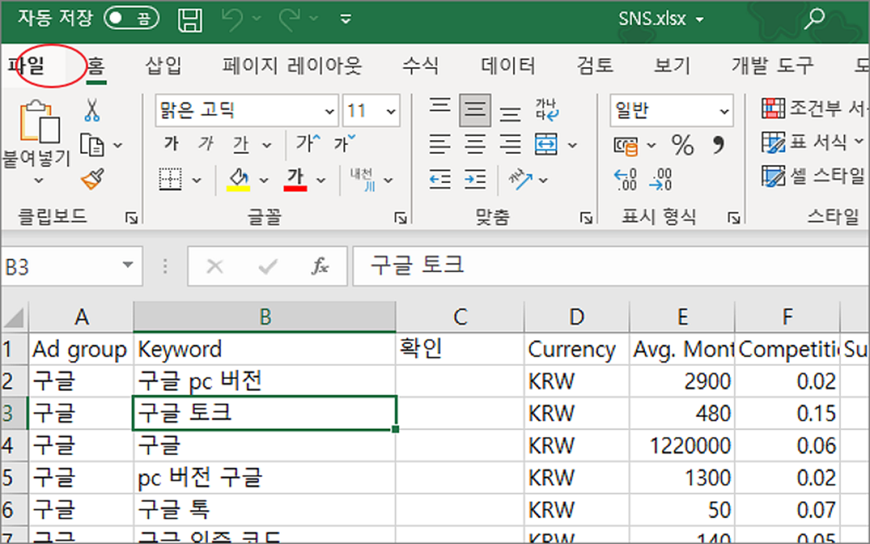Click the Insert Function fx button
870x544 pixels.
[x=319, y=266]
